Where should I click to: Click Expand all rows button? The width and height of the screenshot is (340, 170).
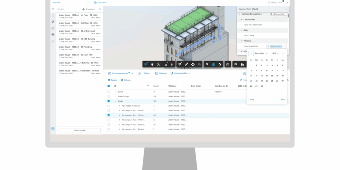click(x=112, y=80)
